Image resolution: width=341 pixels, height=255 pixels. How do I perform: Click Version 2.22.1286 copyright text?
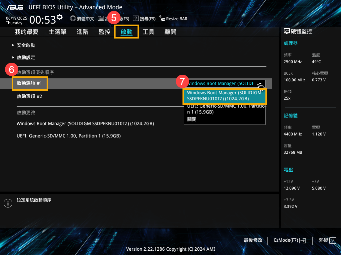coord(170,249)
